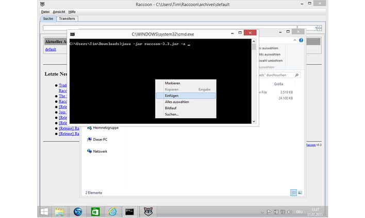Click the Raccoon taskbar icon
This screenshot has width=365, height=218.
pos(148,212)
